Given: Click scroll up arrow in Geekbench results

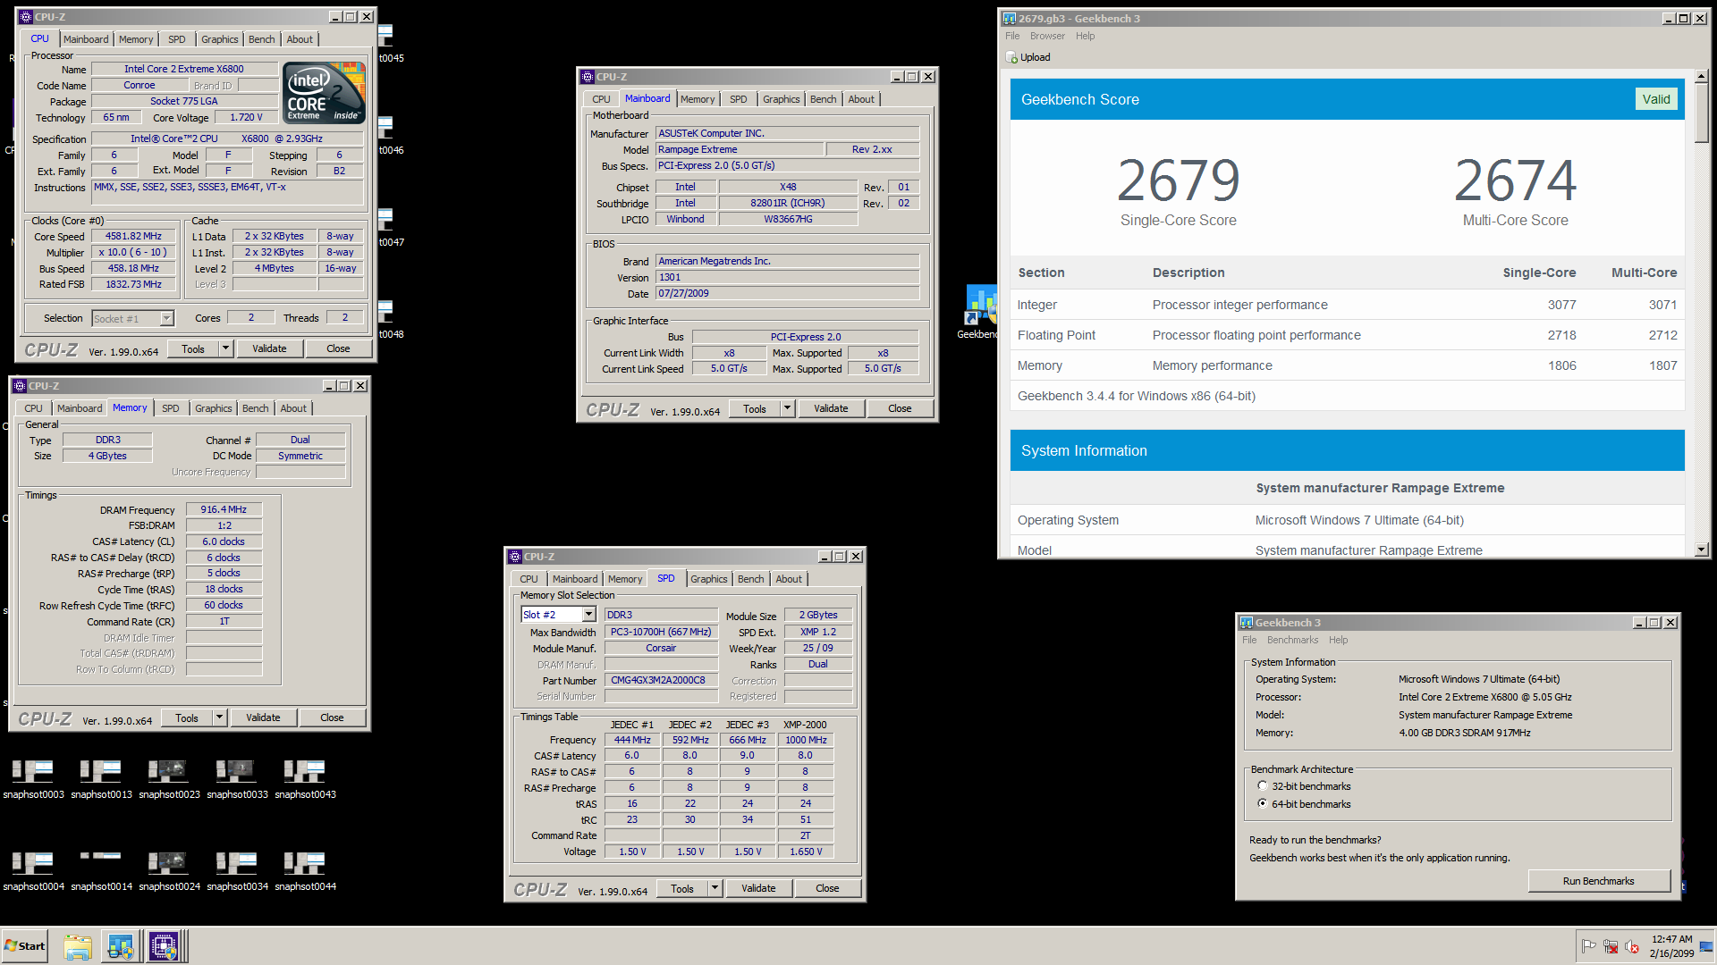Looking at the screenshot, I should click(1701, 76).
